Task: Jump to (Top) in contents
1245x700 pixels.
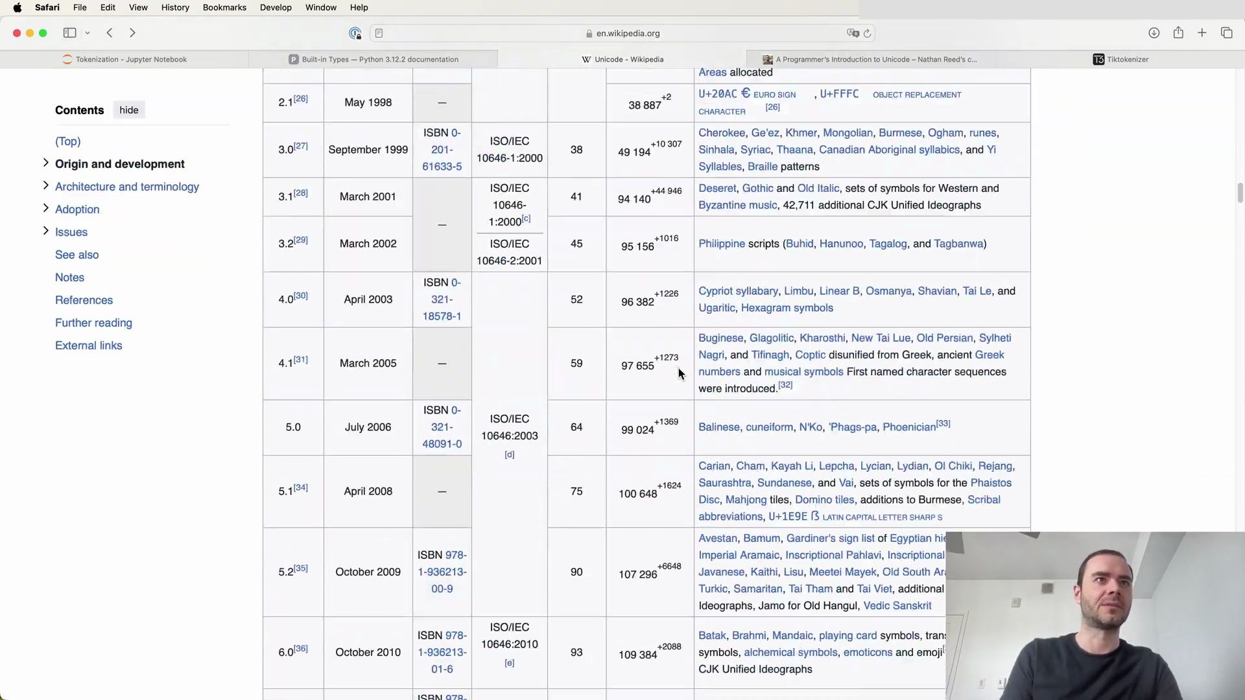Action: [x=67, y=141]
